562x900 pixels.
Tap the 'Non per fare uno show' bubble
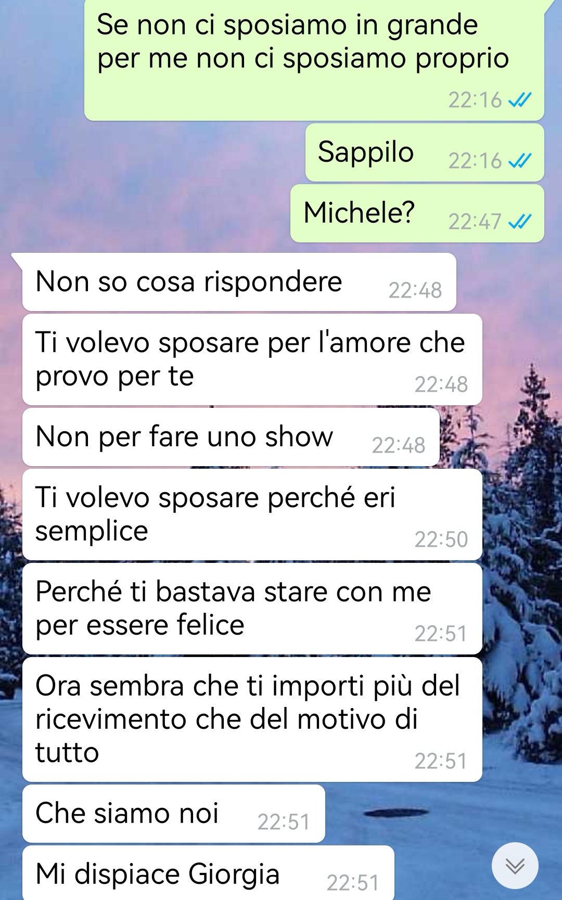(x=231, y=437)
